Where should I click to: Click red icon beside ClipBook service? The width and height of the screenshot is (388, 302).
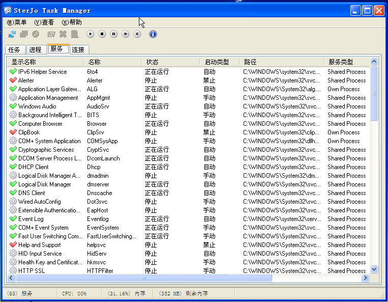13,132
